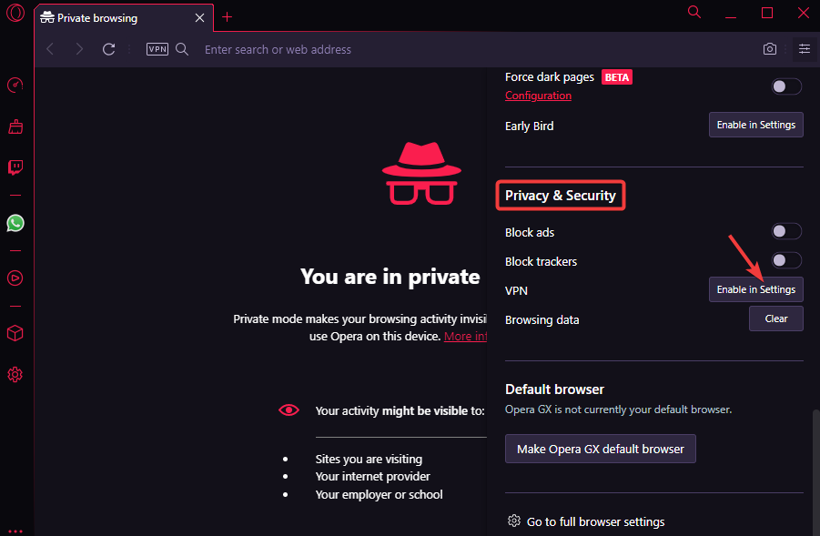Open settings gear in the sidebar

pyautogui.click(x=15, y=375)
